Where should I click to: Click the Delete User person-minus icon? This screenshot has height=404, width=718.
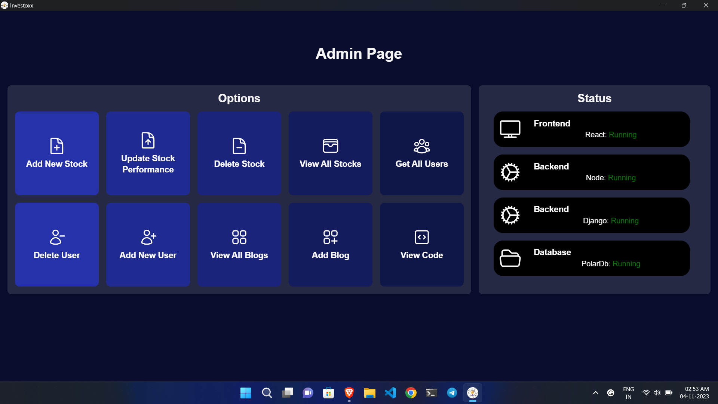tap(57, 237)
